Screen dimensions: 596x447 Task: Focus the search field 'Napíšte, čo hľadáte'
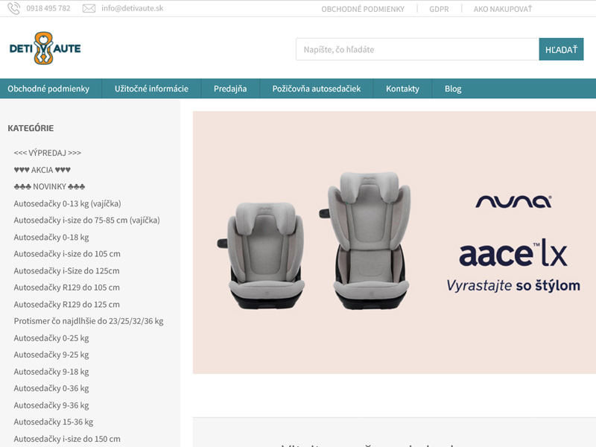[x=417, y=49]
